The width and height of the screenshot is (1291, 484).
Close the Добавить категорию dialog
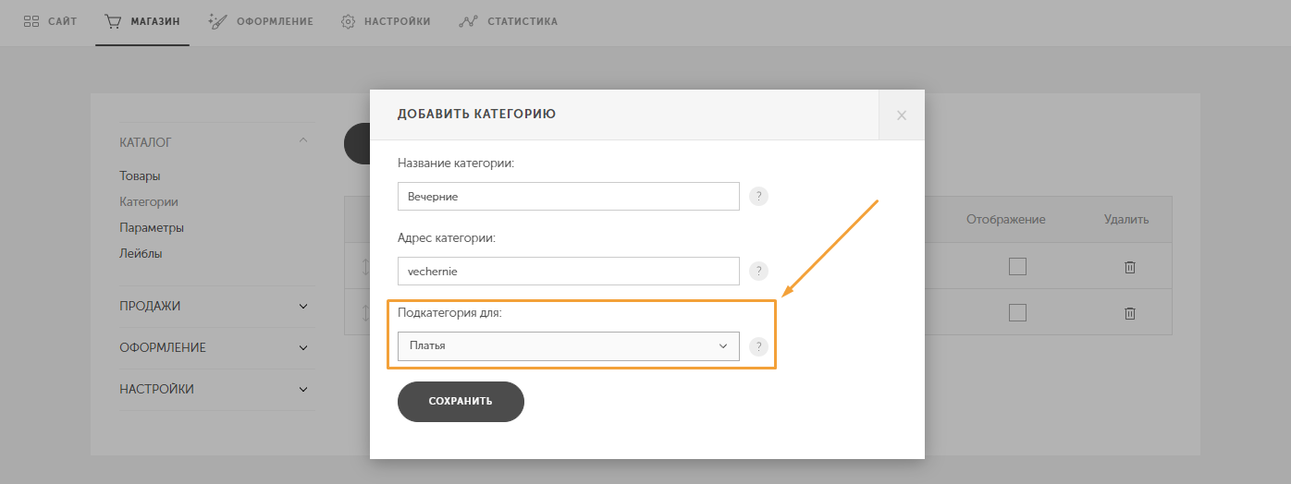(x=902, y=115)
